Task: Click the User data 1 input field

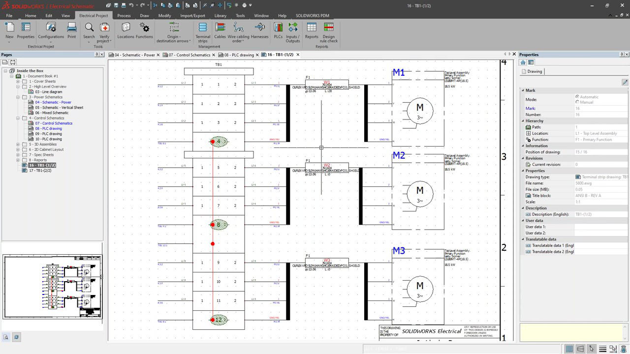Action: [x=600, y=227]
